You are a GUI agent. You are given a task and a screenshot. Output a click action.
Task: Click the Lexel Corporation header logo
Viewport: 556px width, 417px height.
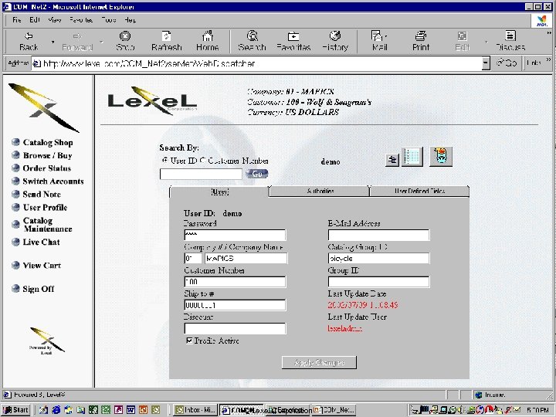pos(152,101)
